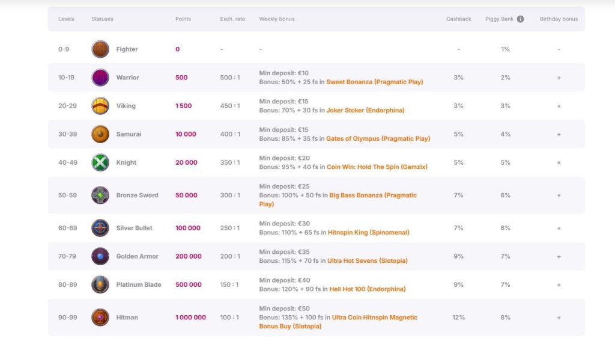The height and width of the screenshot is (347, 615).
Task: Click the 500 : 1 exchange rate
Action: pos(230,78)
